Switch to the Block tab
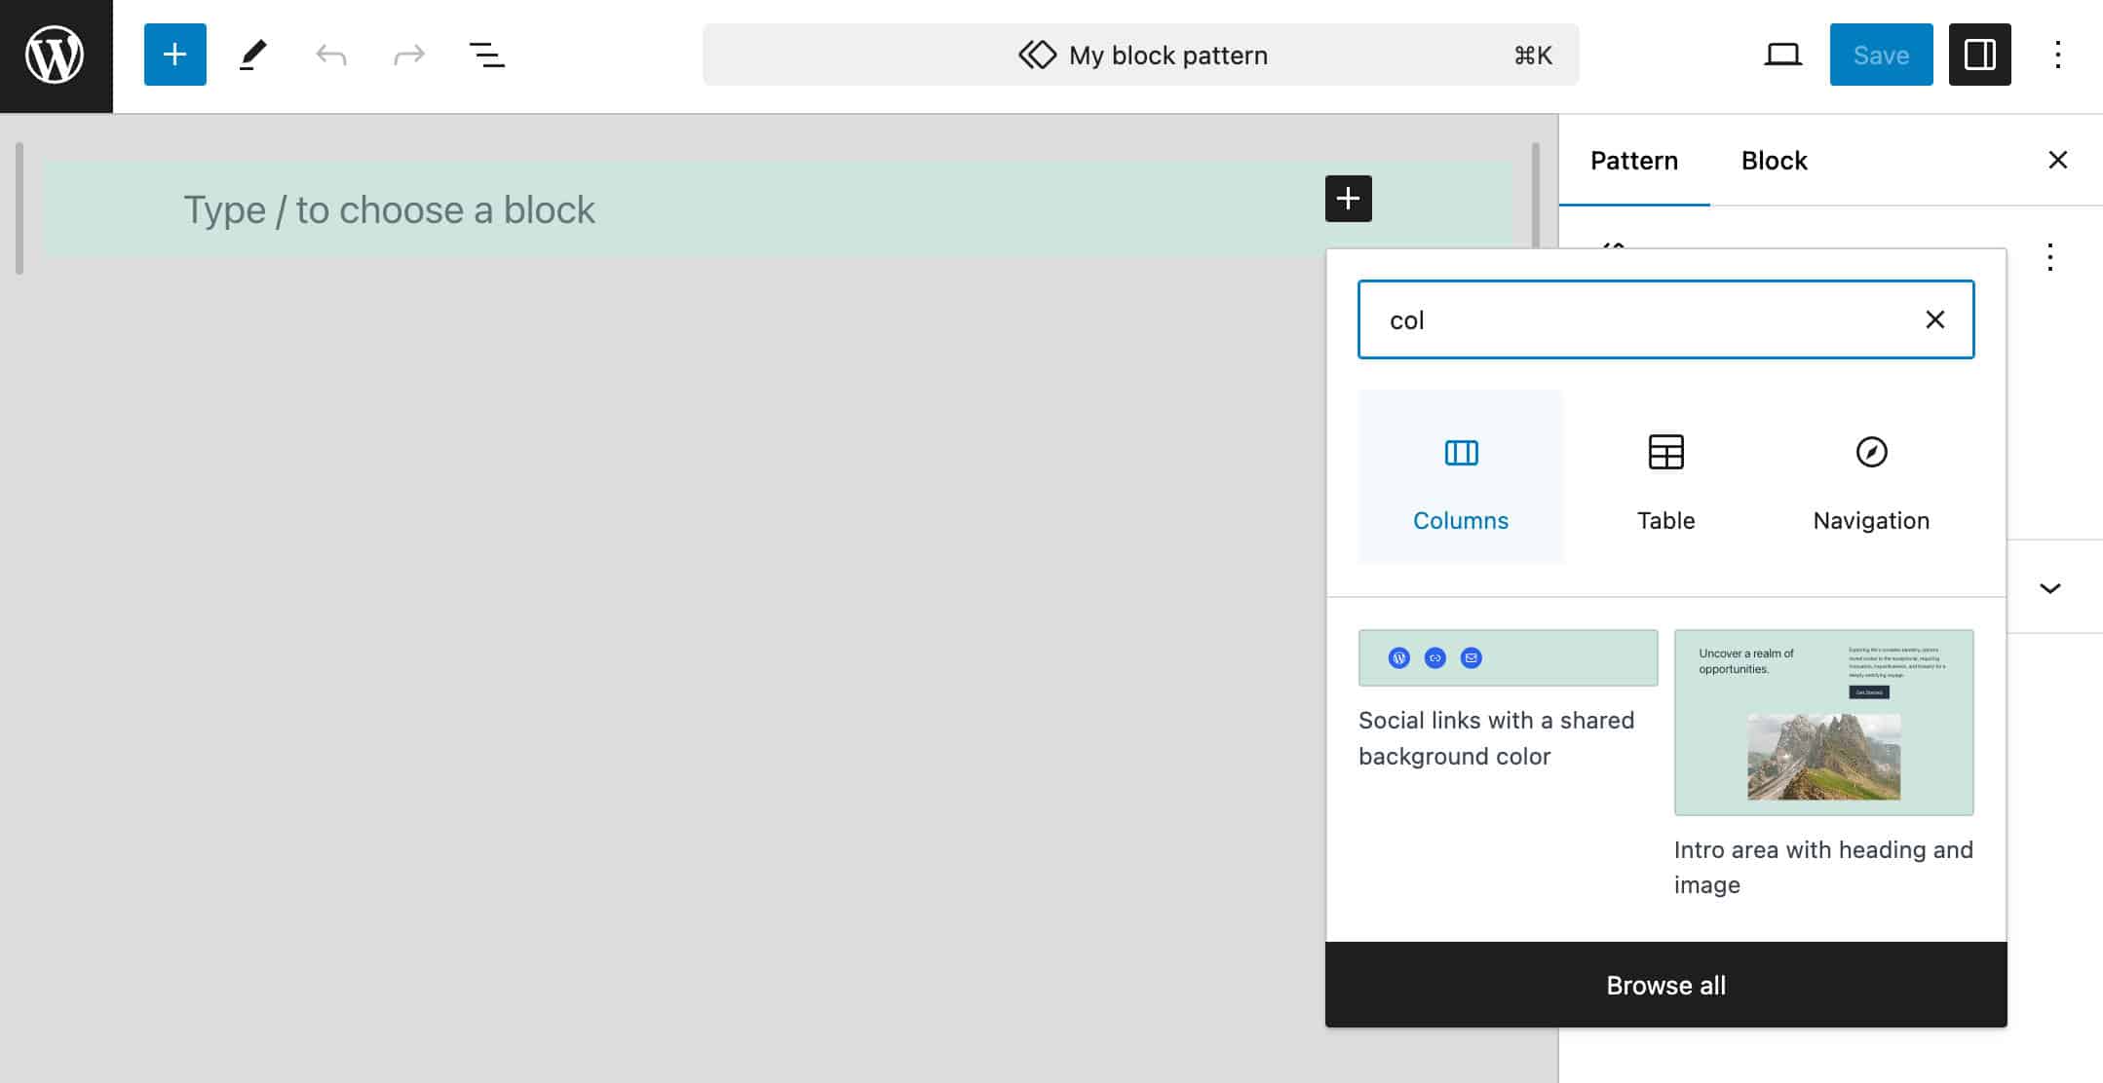The height and width of the screenshot is (1083, 2103). pos(1774,161)
